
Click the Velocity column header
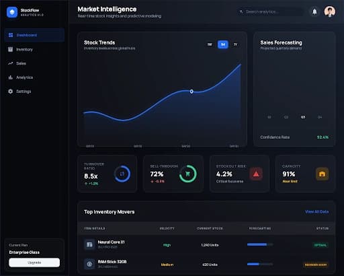(167, 228)
